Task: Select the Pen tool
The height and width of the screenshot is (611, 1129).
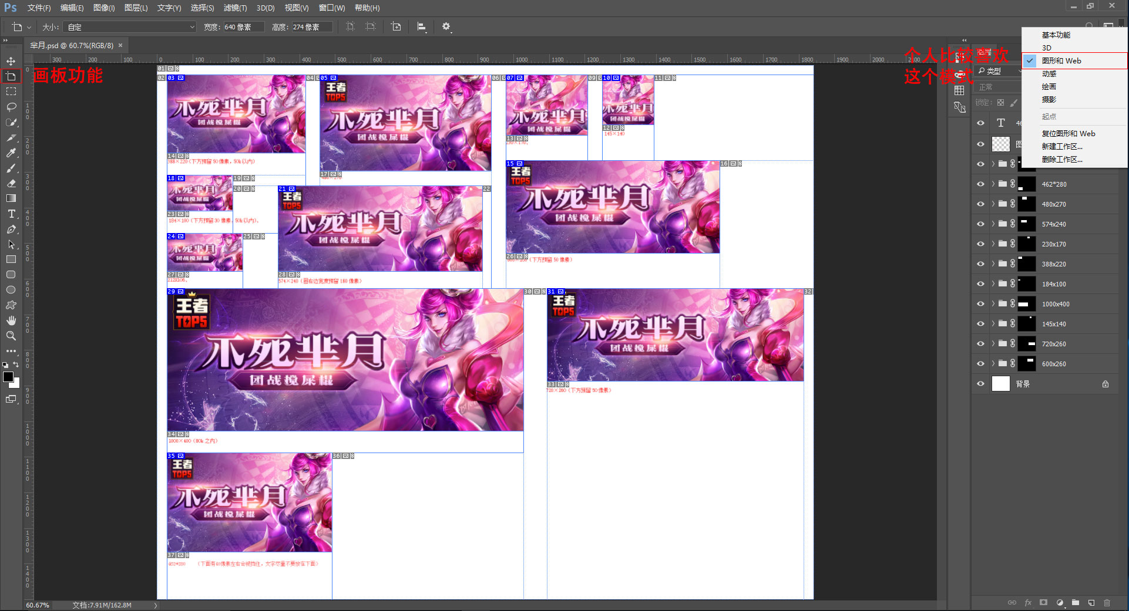Action: 11,229
